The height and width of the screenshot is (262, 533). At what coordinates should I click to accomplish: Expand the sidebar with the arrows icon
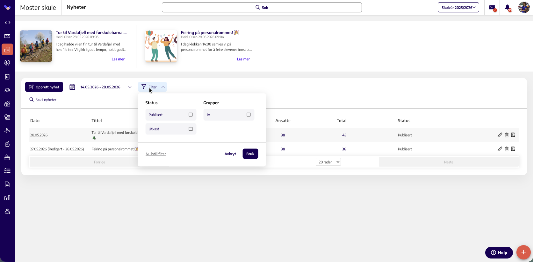(7, 23)
